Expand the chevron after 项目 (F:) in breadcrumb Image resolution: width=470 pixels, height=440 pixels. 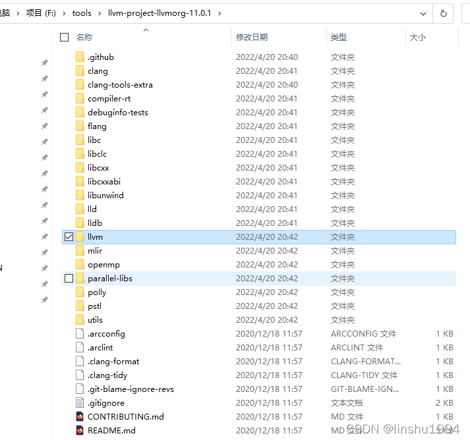pos(64,13)
